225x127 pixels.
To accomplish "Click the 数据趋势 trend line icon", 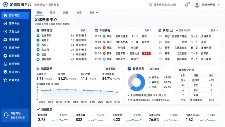I will pyautogui.click(x=38, y=109).
